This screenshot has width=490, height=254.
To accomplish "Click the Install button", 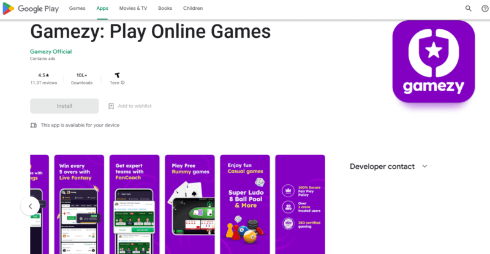I will (x=64, y=106).
